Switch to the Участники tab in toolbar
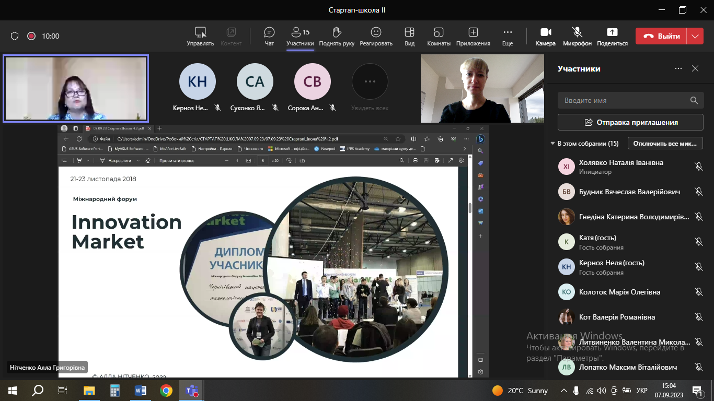This screenshot has height=401, width=714. (x=300, y=36)
